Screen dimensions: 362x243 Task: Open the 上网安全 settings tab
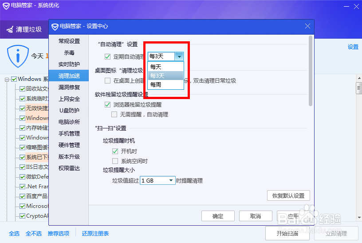69,99
